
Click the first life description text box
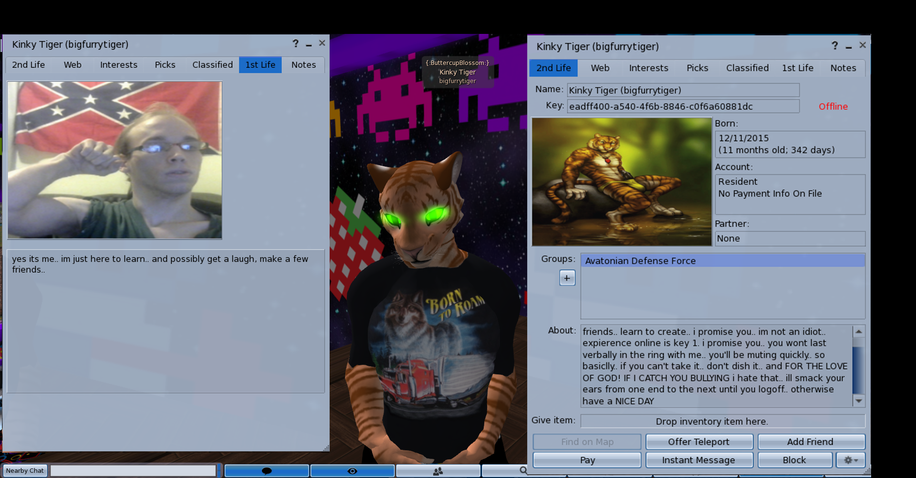click(166, 321)
